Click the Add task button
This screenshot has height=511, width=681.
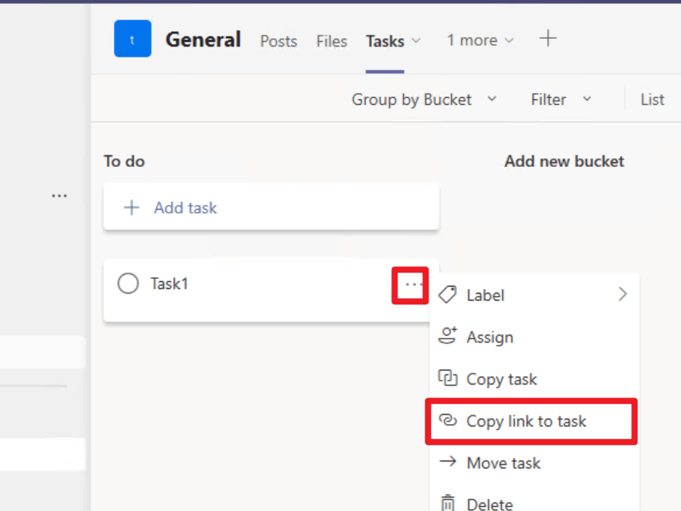[270, 208]
